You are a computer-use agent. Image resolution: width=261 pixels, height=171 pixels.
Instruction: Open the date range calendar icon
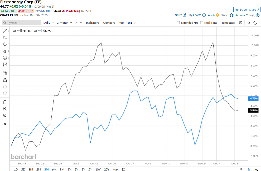pyautogui.click(x=124, y=169)
